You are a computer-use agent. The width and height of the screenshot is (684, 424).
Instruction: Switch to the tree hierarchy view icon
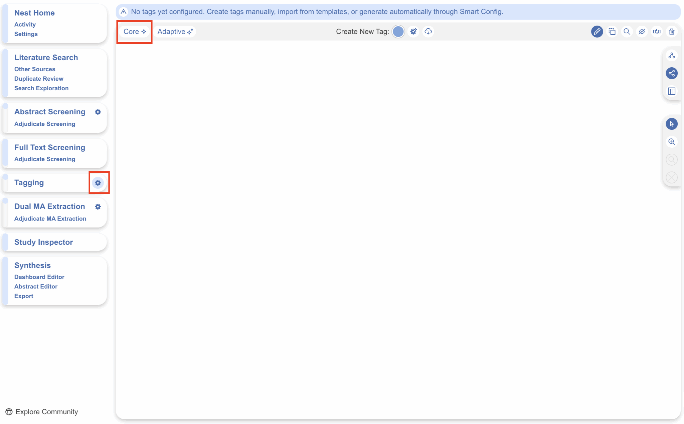[672, 56]
